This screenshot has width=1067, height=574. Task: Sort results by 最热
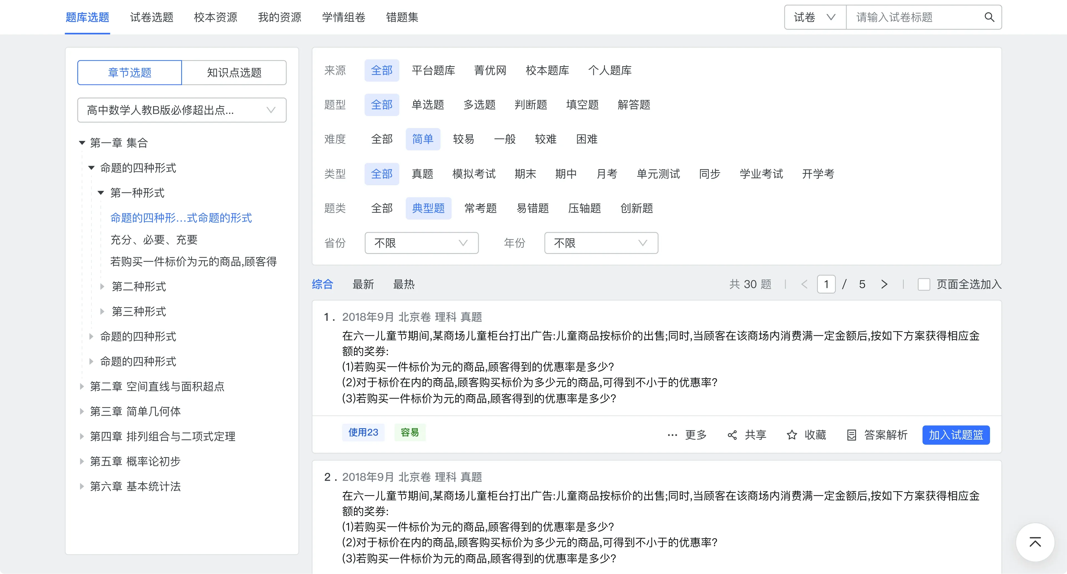[403, 284]
